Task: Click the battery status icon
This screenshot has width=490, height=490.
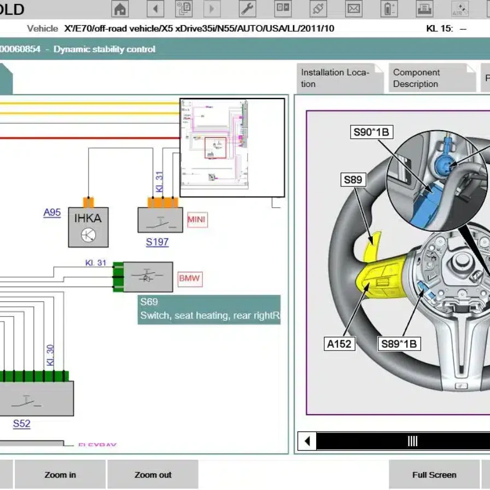Action: coord(389,9)
